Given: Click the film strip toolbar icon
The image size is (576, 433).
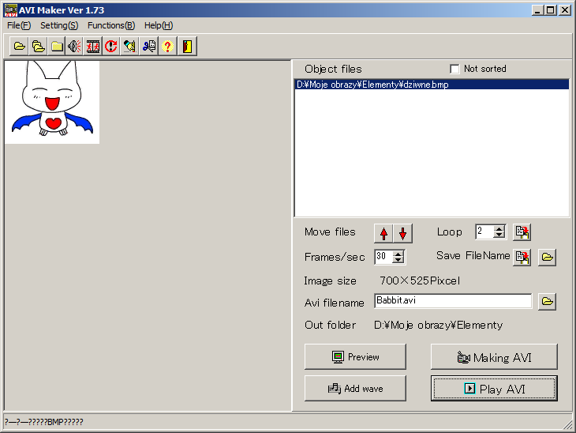Looking at the screenshot, I should tap(92, 47).
